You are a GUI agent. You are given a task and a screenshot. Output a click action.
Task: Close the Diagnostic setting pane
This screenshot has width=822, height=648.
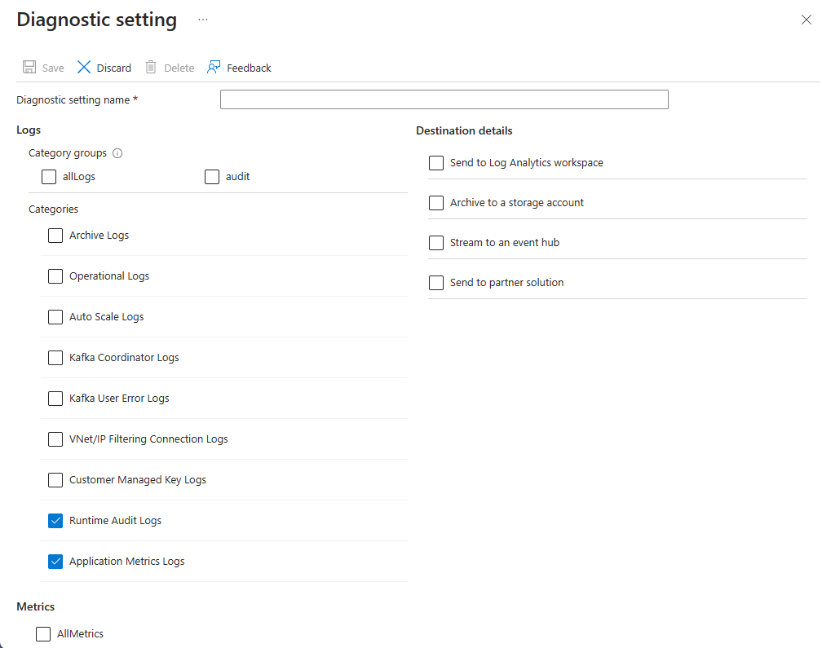point(806,20)
